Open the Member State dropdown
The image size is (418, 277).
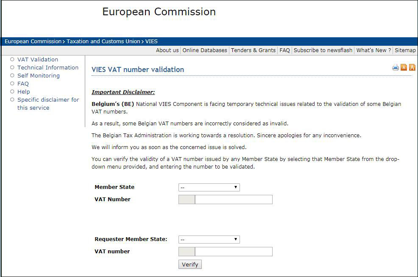point(209,187)
